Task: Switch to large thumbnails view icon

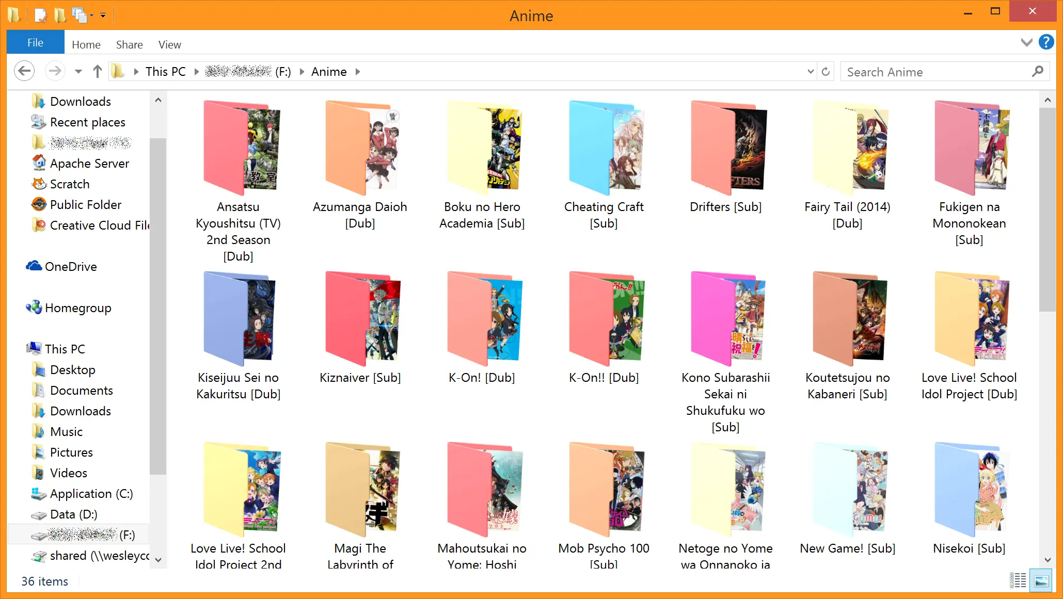Action: point(1041,580)
